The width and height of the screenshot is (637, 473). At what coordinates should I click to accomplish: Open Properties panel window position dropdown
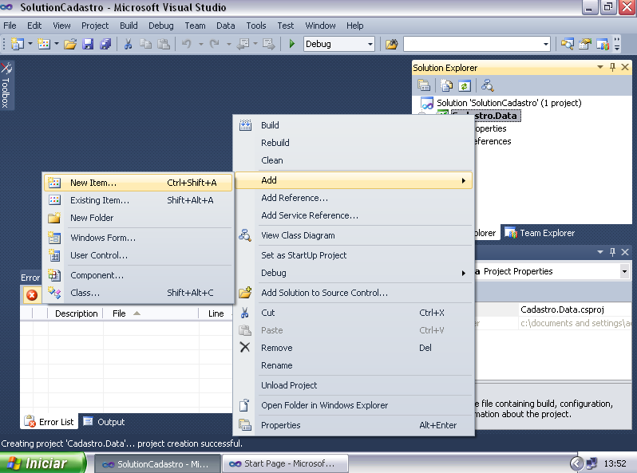coord(600,252)
